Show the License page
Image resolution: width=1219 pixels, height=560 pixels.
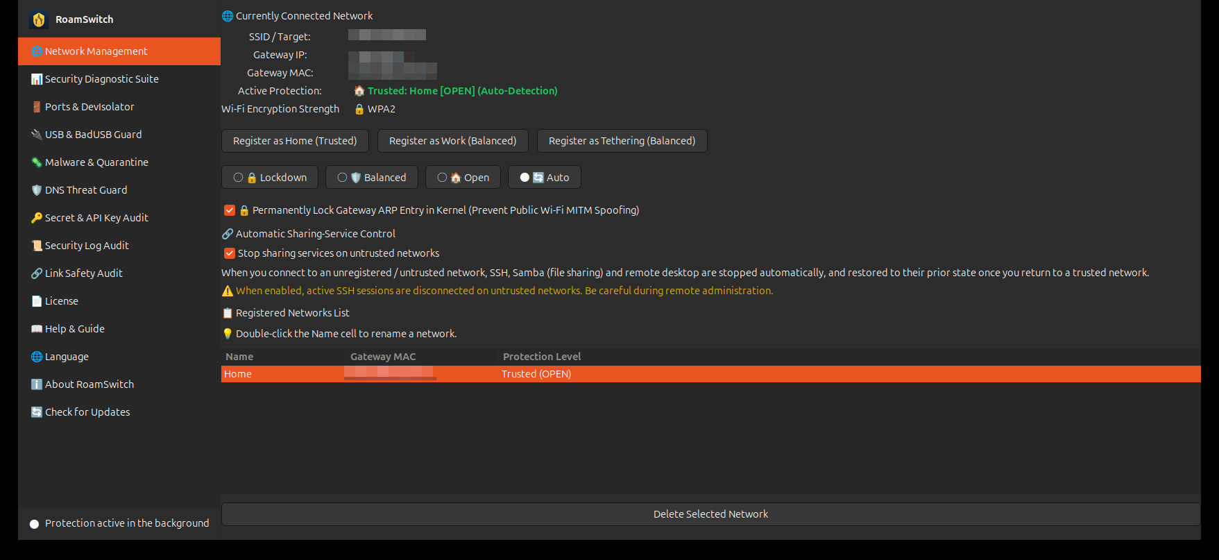119,301
